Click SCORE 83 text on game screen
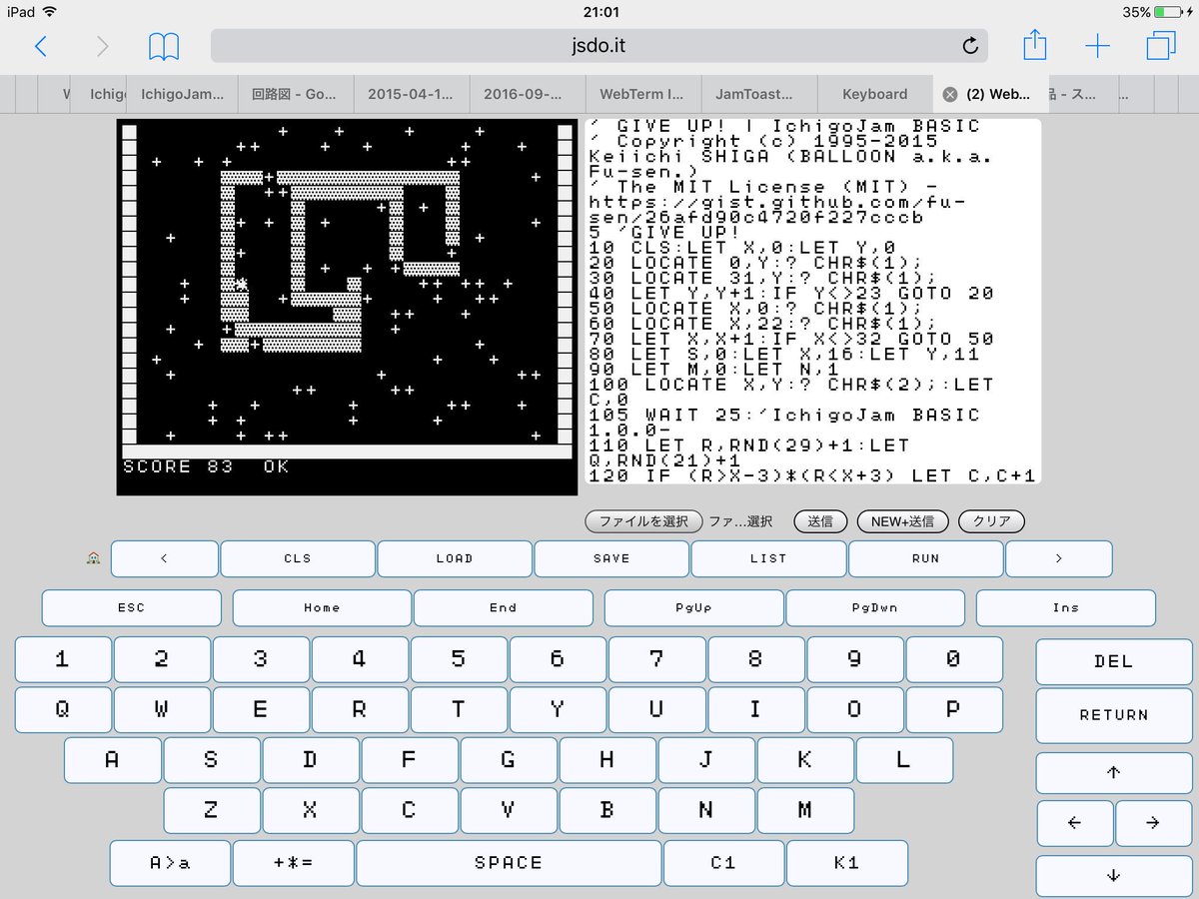The height and width of the screenshot is (899, 1199). pos(178,466)
